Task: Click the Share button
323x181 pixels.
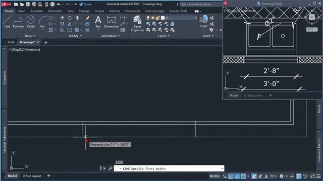Action: point(85,4)
